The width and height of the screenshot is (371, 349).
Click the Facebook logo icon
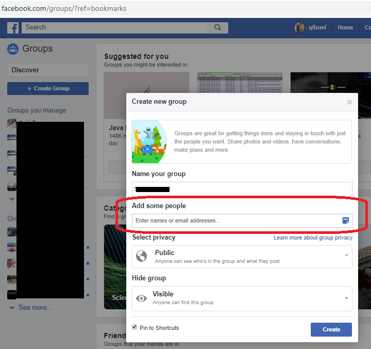pos(13,28)
